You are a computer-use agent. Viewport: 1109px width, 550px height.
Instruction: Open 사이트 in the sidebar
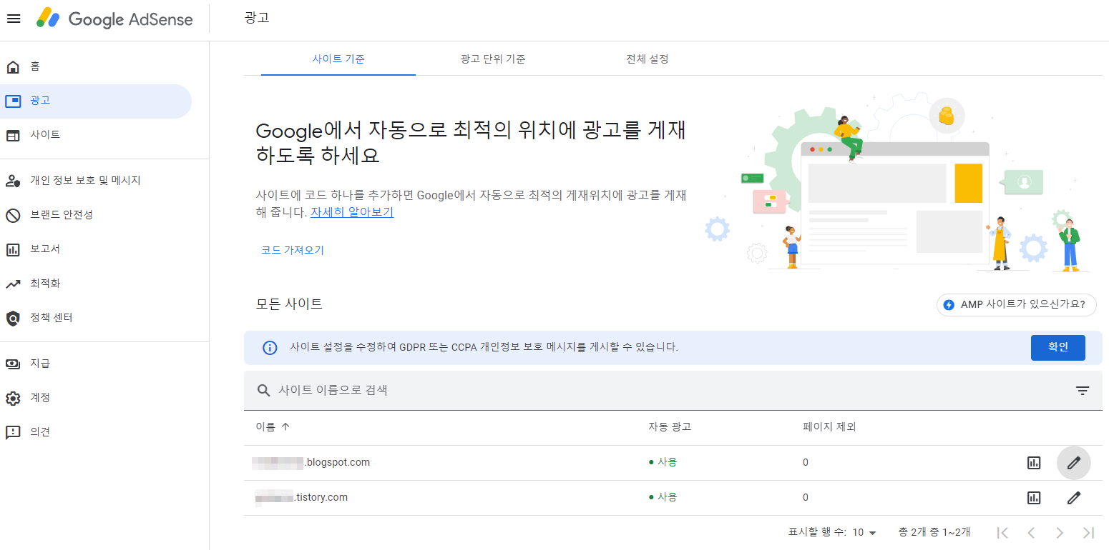click(x=96, y=135)
